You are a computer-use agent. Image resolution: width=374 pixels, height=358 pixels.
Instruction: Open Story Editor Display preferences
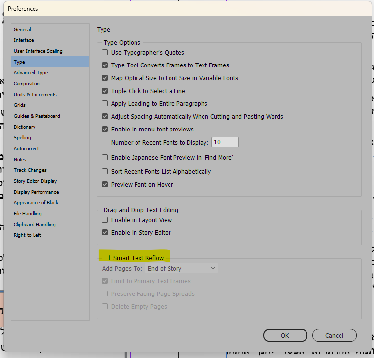click(x=50, y=181)
